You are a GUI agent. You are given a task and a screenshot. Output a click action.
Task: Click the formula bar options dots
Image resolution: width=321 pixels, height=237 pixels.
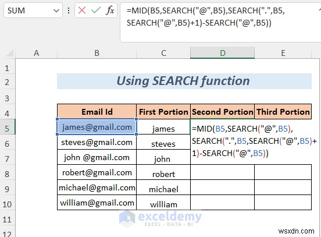[69, 10]
